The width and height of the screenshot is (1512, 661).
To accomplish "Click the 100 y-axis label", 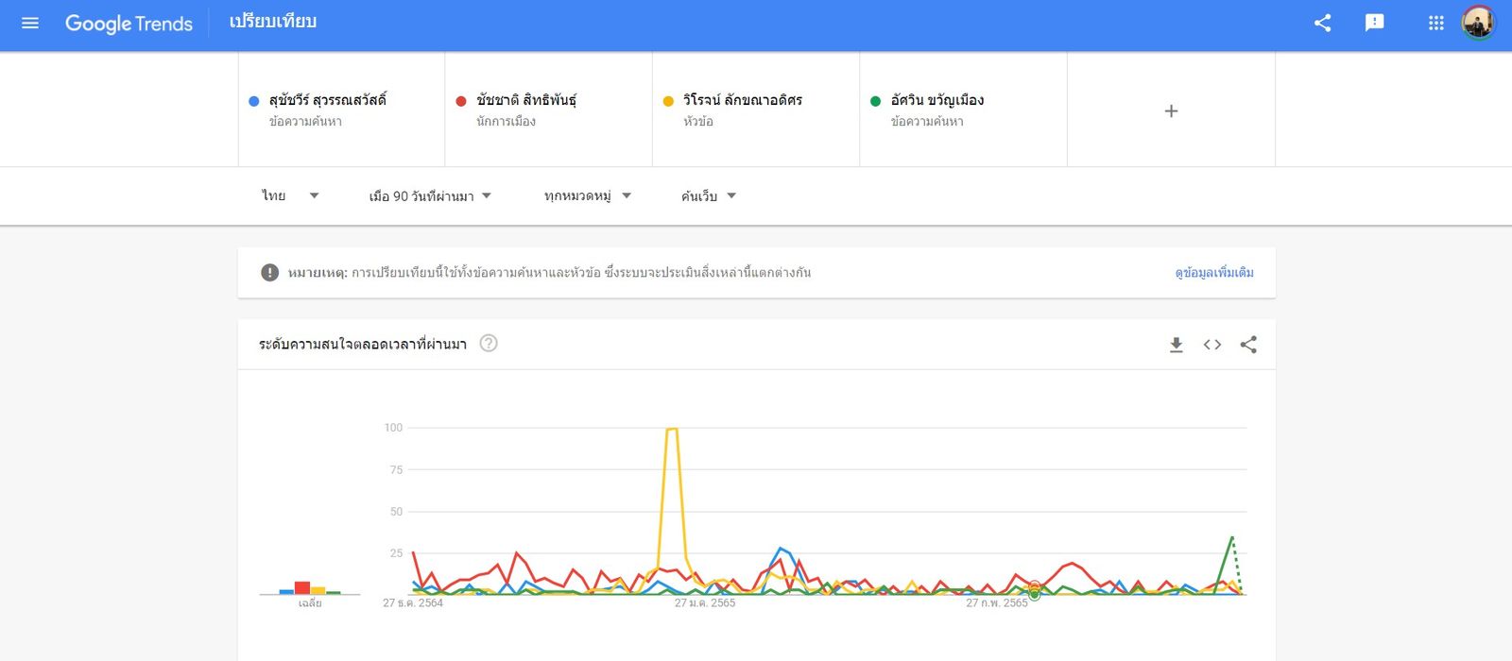I will pos(393,428).
